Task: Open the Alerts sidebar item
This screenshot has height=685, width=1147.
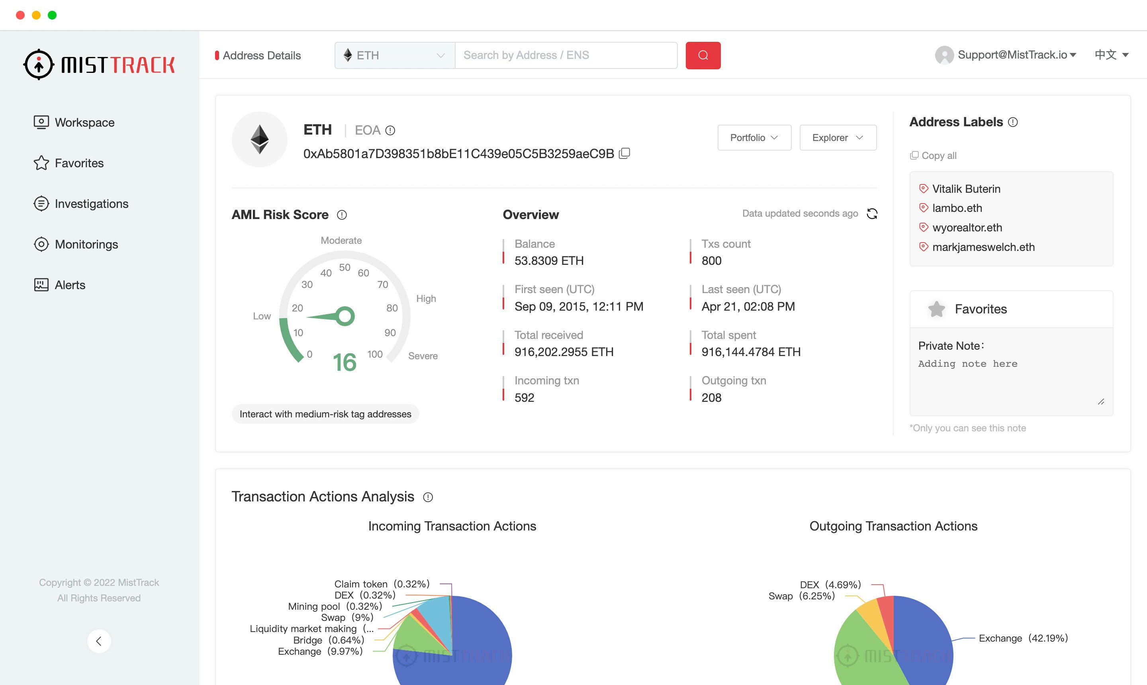Action: tap(70, 285)
